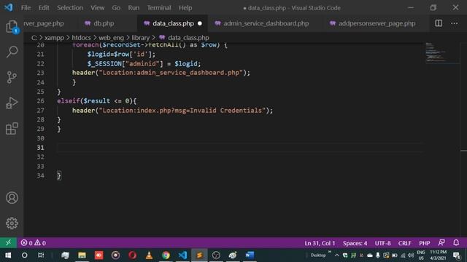Open the More Actions ellipsis menu

coord(454,23)
